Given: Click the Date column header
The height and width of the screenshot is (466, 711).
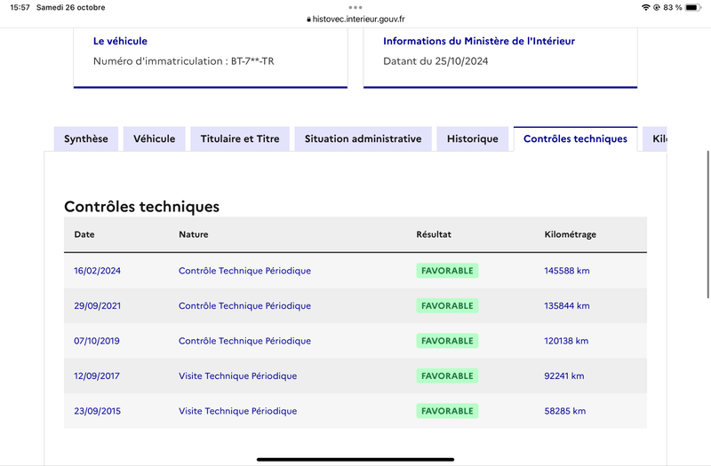Looking at the screenshot, I should (84, 234).
